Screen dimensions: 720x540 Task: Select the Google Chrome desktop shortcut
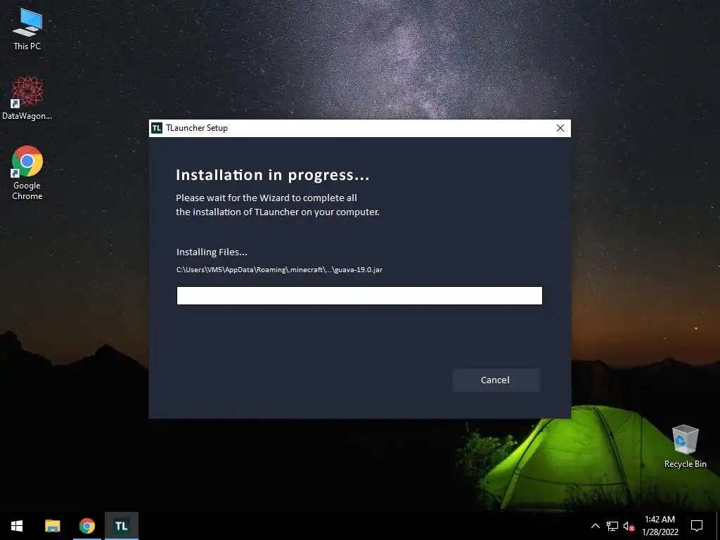(x=27, y=173)
